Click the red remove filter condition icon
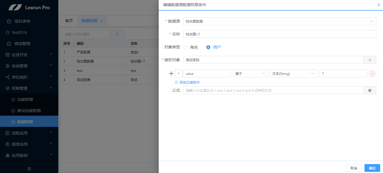Image resolution: width=383 pixels, height=173 pixels. point(372,74)
